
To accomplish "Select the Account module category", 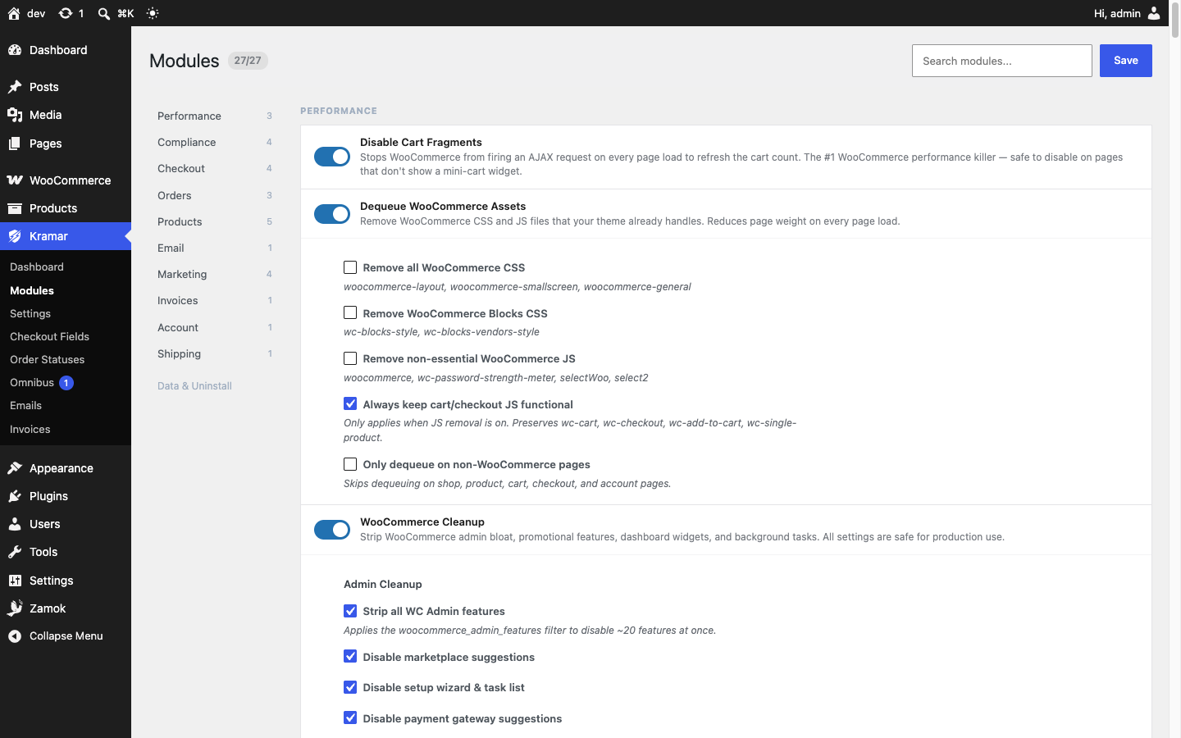I will pyautogui.click(x=215, y=327).
